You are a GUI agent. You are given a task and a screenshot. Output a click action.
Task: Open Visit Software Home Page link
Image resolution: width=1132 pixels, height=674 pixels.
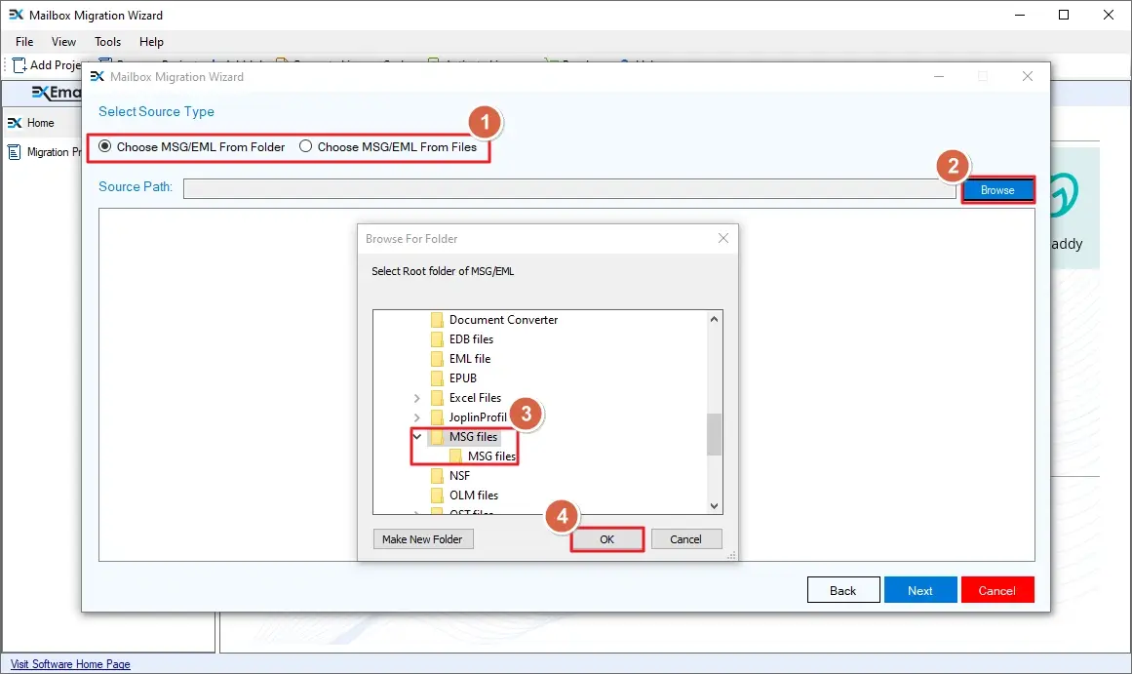pos(68,663)
